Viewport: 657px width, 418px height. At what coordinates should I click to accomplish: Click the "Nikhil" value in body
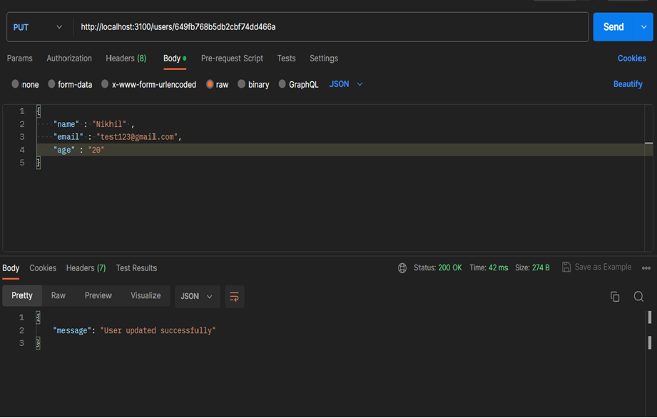click(x=109, y=124)
